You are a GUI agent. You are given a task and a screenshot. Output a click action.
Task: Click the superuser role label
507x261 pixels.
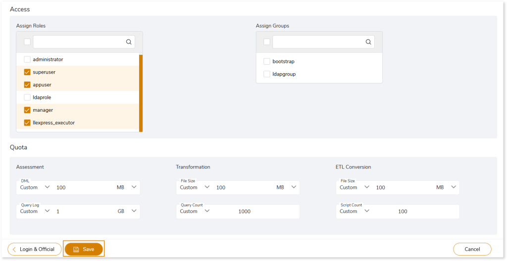click(x=44, y=72)
